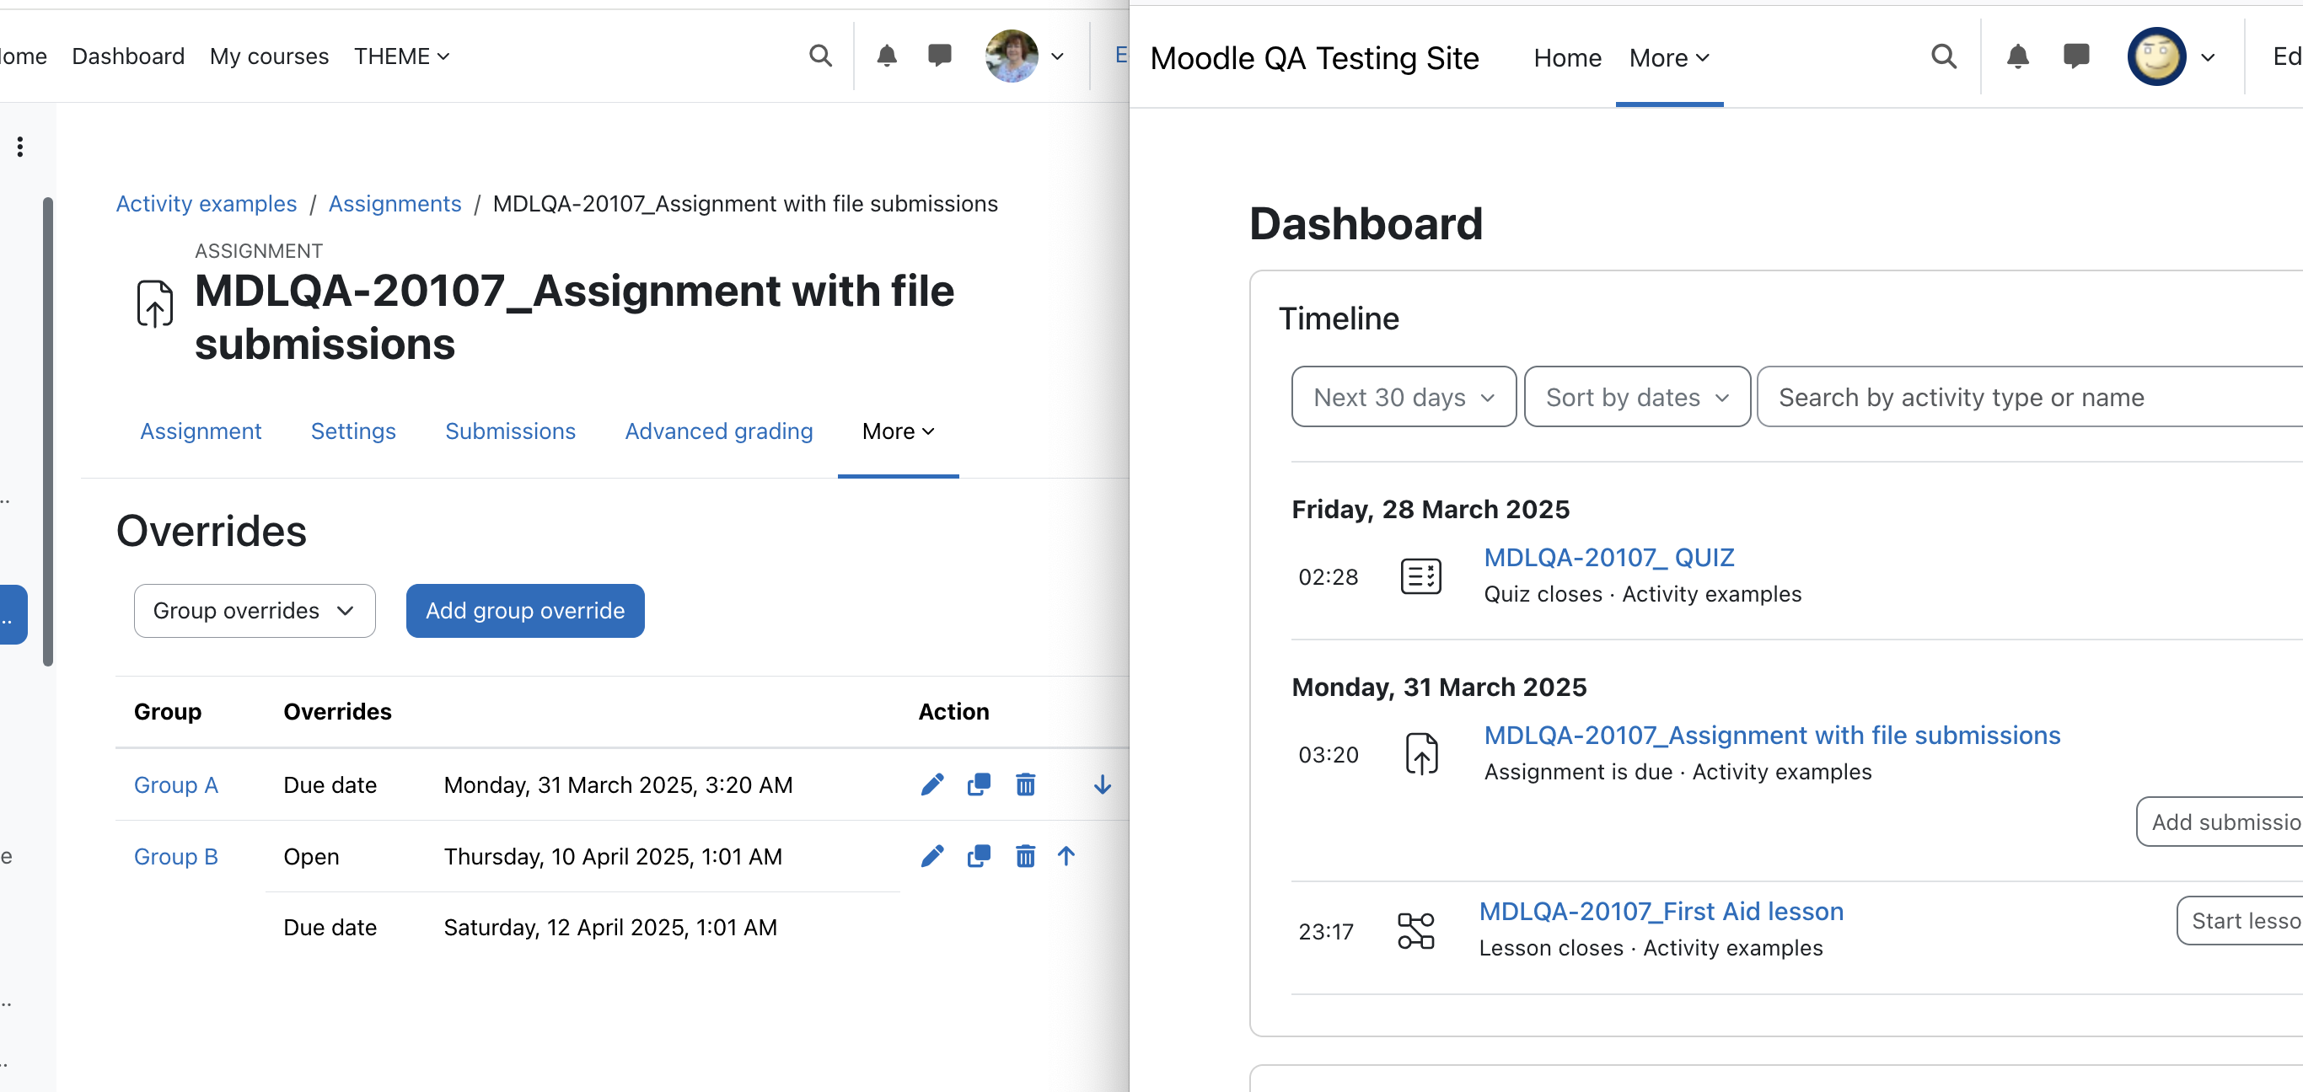Screen dimensions: 2303x1092
Task: Click the blue drawer toggle button at left edge
Action: (13, 614)
